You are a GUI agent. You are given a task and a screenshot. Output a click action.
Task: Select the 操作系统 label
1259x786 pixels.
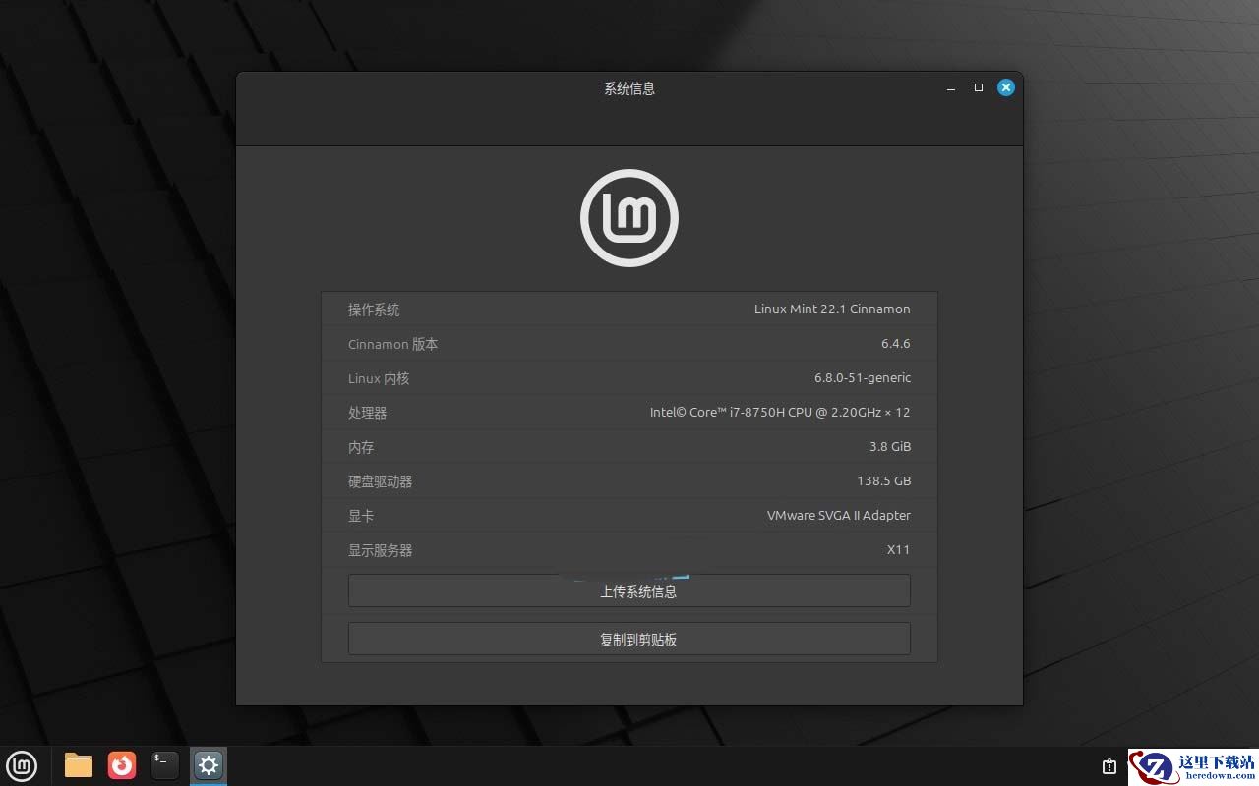pyautogui.click(x=374, y=309)
